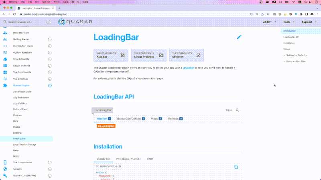Open the v2.10.1 version dropdown
Image resolution: width=321 pixels, height=180 pixels.
tap(269, 22)
